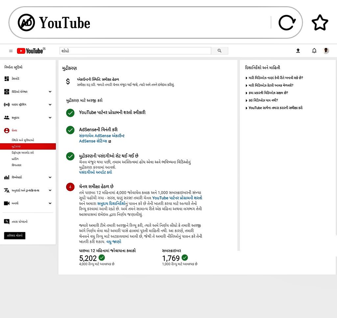Click the પ્રતિસાદ મોકલો feedback button

(14, 236)
